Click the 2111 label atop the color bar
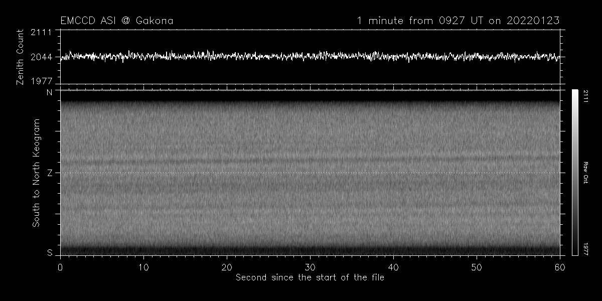The image size is (602, 301). coord(585,95)
